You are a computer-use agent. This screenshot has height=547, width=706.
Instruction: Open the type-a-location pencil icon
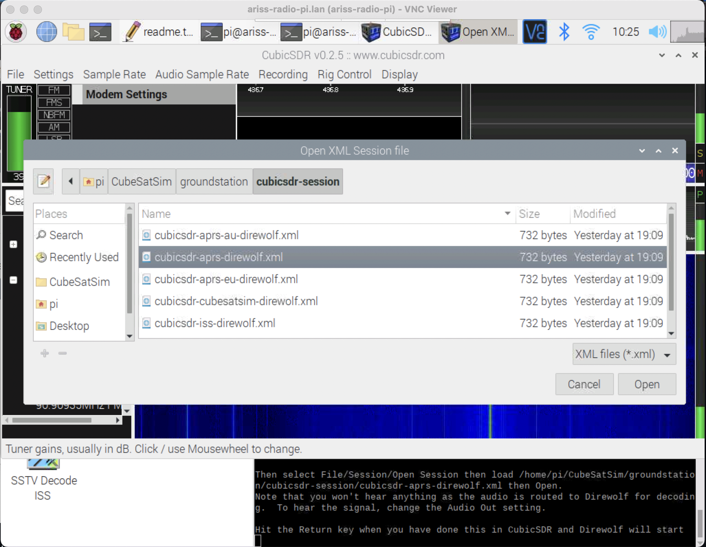[x=43, y=181]
